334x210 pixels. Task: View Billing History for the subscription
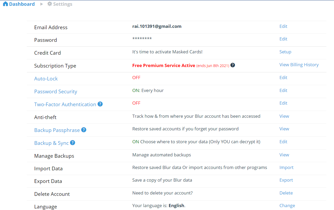299,64
